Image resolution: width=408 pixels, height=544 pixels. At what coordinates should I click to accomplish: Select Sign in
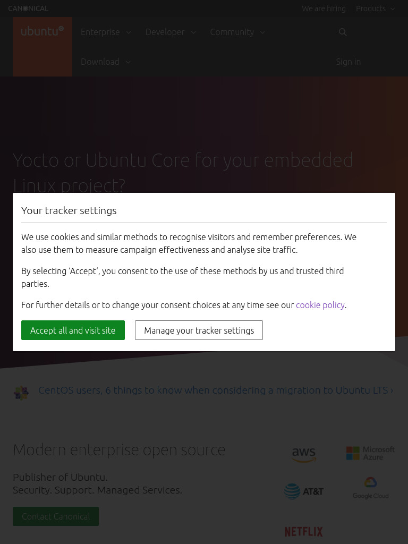coord(348,62)
